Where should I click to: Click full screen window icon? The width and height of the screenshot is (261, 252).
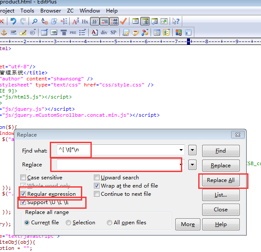tap(164, 21)
